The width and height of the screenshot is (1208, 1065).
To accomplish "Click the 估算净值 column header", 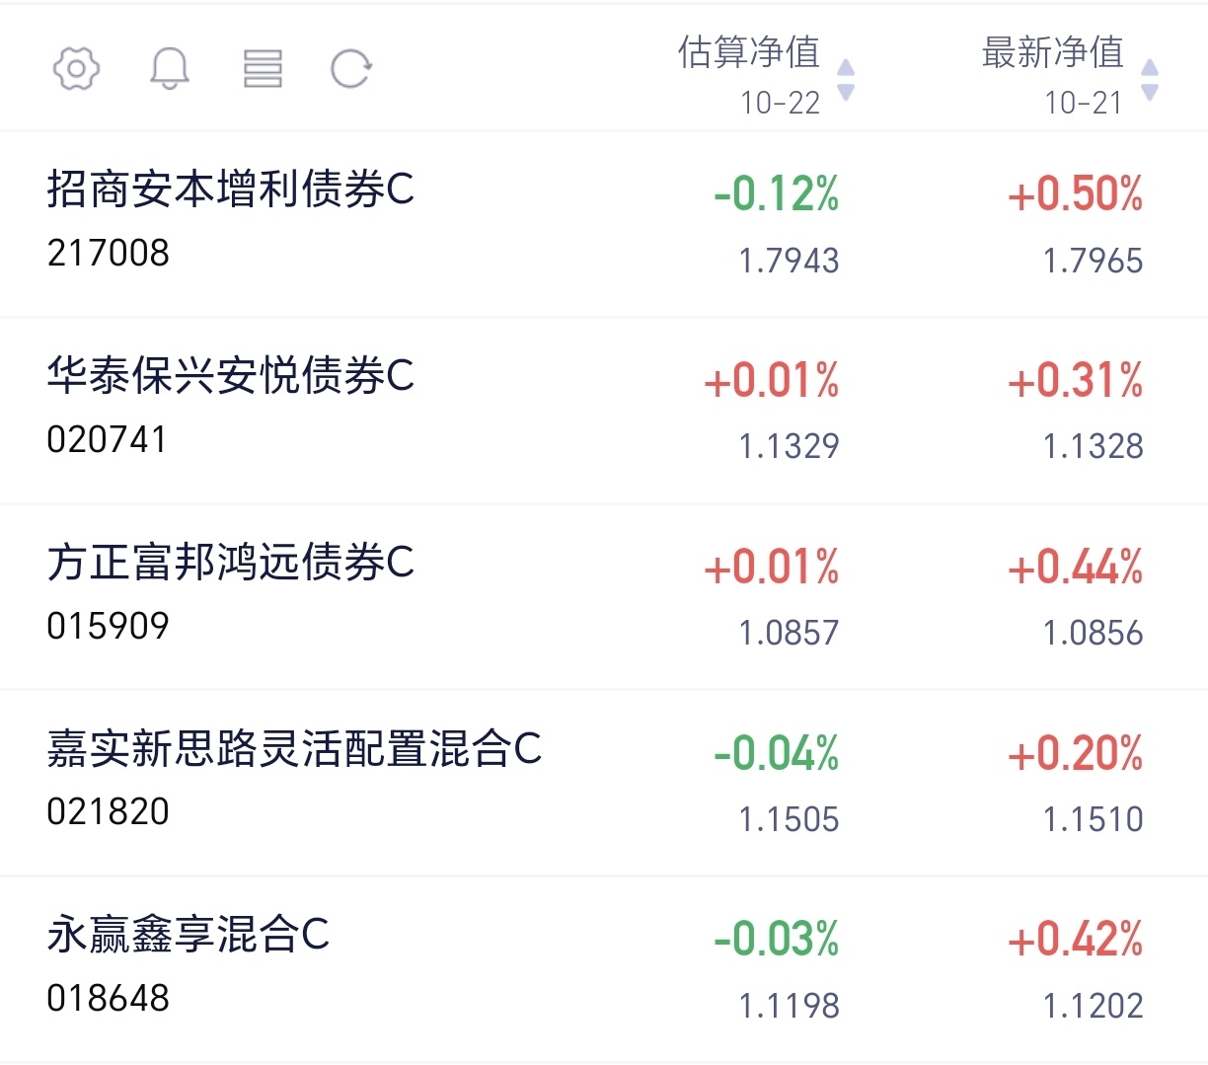I will [x=749, y=53].
